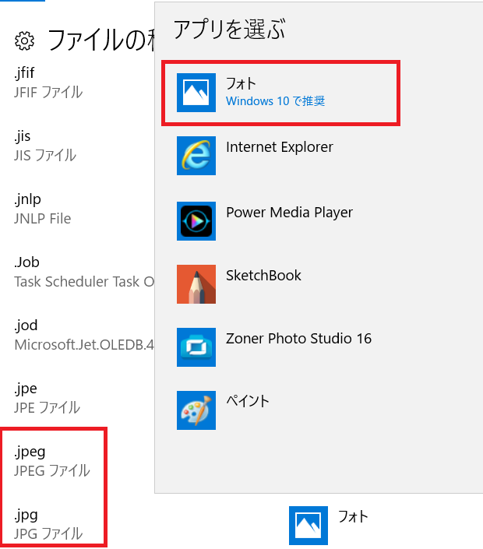Click the フォト default app label at the bottom

click(x=353, y=516)
